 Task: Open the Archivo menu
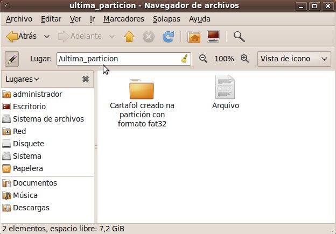[19, 19]
